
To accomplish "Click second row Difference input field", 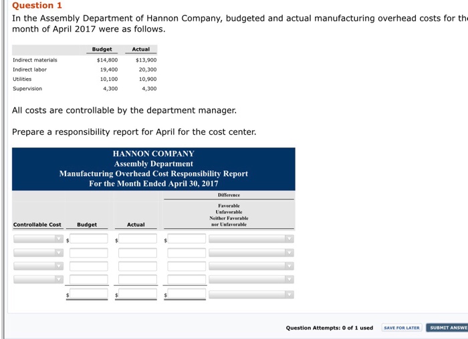I will [x=187, y=253].
